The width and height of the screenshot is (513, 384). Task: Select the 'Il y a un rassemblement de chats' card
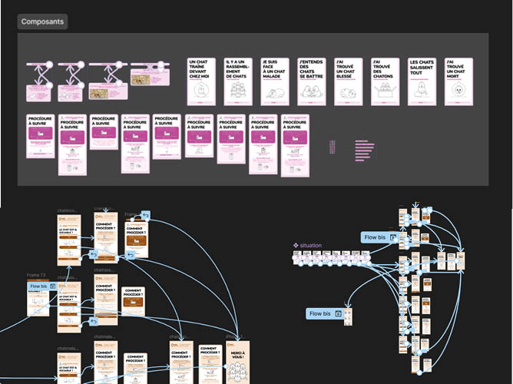coord(237,81)
